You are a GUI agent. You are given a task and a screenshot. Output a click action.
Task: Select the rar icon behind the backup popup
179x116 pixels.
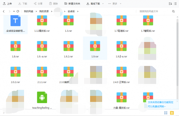click(x=148, y=96)
